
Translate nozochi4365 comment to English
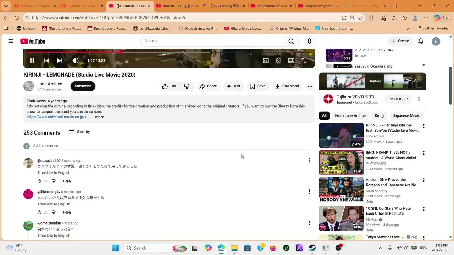click(54, 173)
